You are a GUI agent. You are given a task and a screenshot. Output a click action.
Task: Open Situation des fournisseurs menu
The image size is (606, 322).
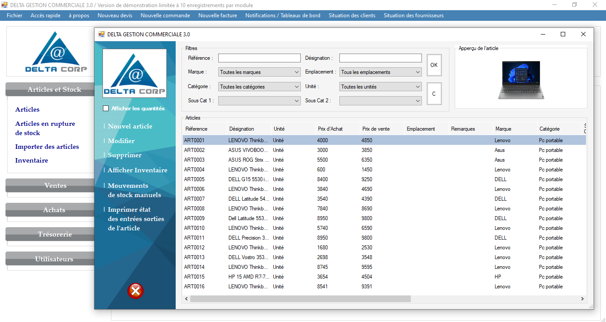413,16
